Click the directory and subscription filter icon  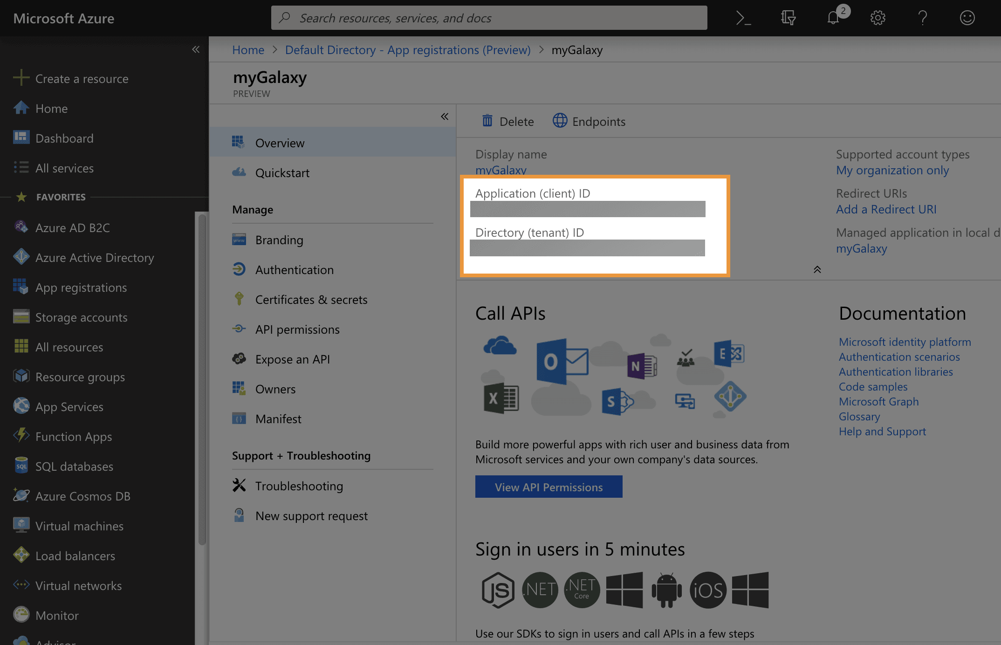point(788,18)
